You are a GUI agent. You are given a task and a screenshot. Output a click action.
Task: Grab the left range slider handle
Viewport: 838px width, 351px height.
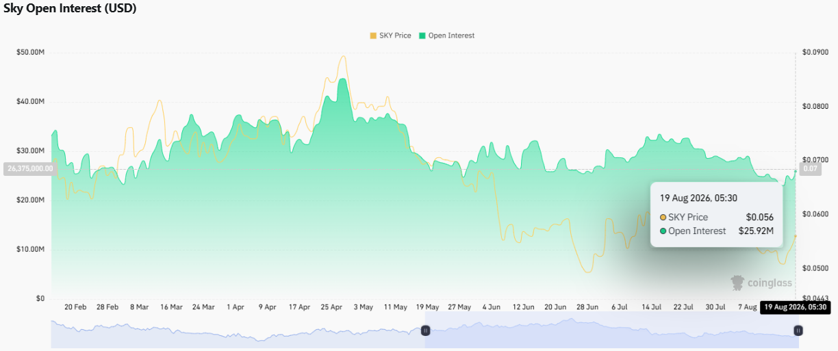click(x=425, y=330)
